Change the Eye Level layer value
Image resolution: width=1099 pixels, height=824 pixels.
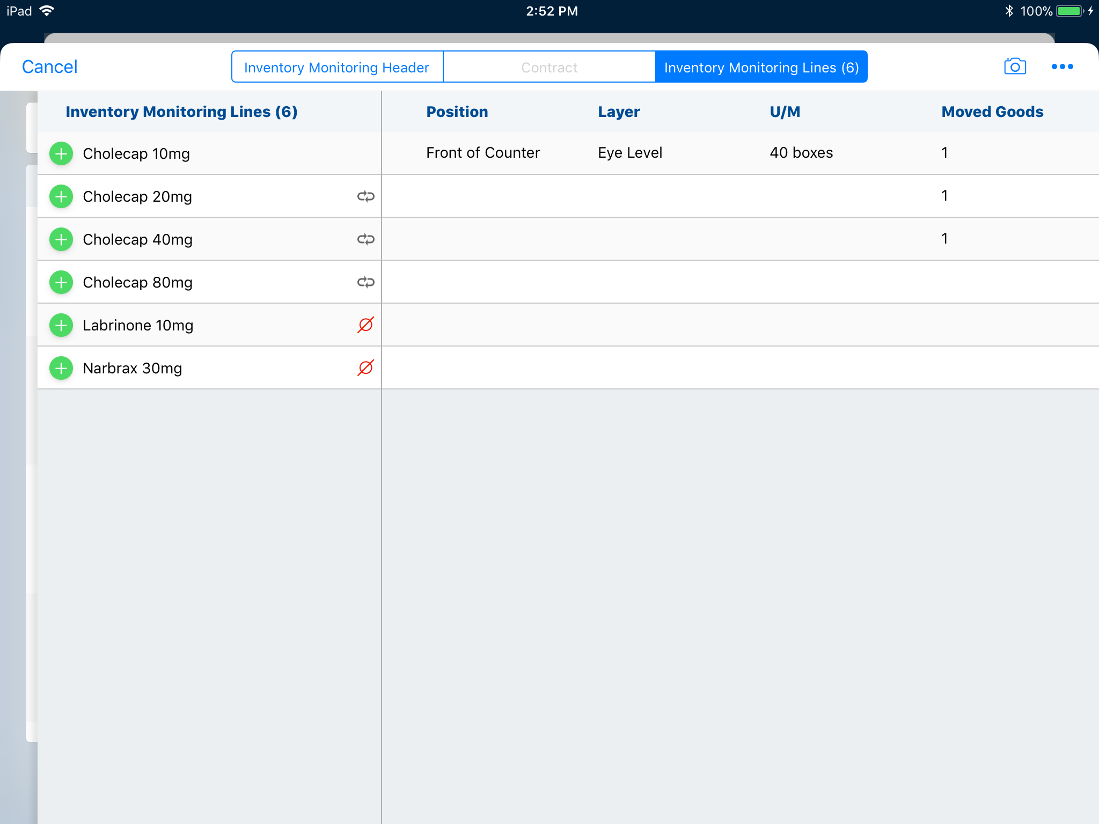630,153
